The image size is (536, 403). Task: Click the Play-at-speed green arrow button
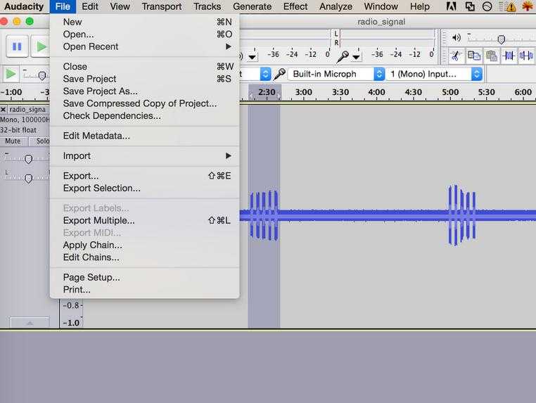pyautogui.click(x=11, y=74)
